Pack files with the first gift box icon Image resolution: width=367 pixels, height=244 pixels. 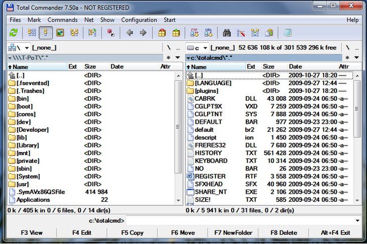(162, 33)
